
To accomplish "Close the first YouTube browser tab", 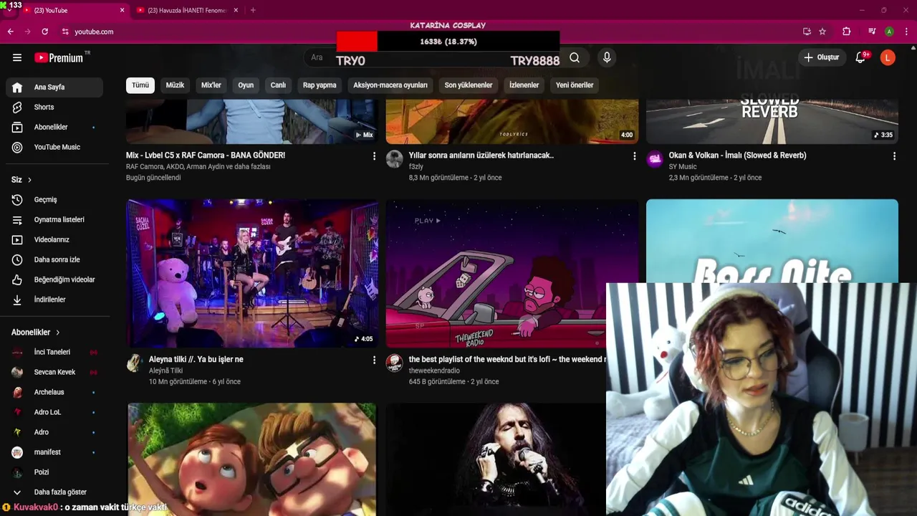I will pos(122,10).
